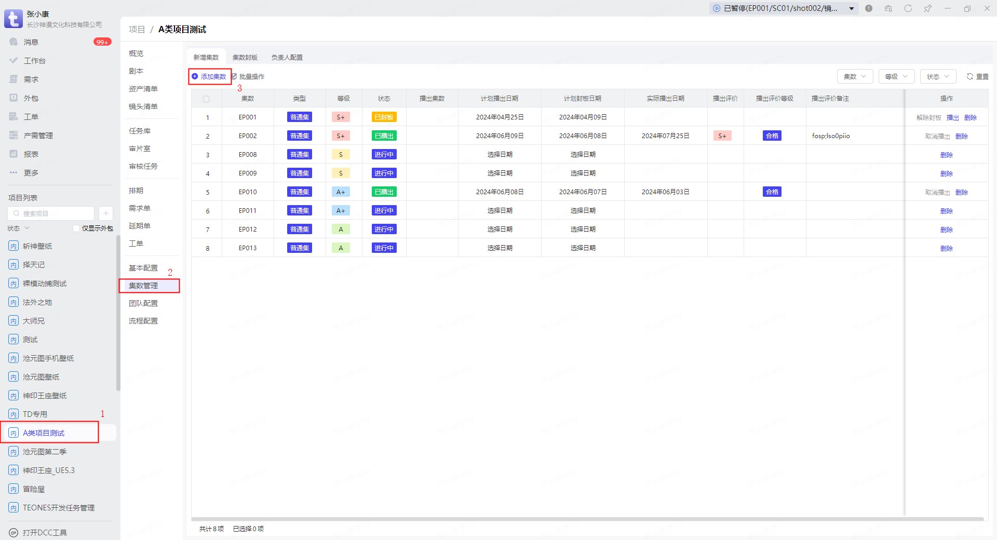This screenshot has width=997, height=540.
Task: Expand the 状态 filter dropdown at top right
Action: pyautogui.click(x=938, y=76)
